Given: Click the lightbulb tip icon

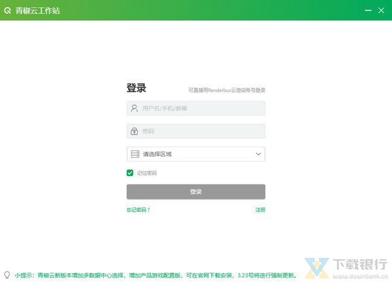Looking at the screenshot, I should pyautogui.click(x=7, y=275).
